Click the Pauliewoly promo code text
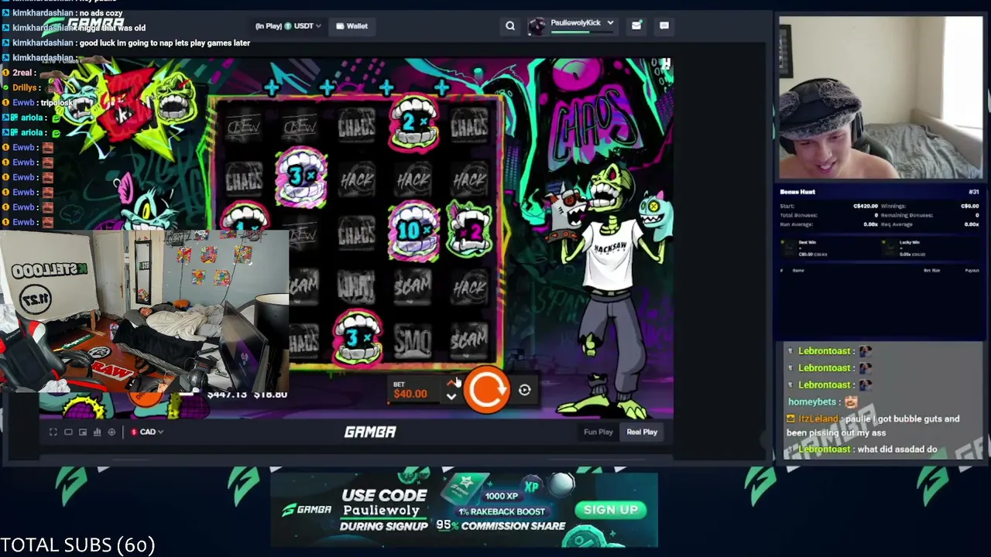This screenshot has height=557, width=991. (381, 511)
